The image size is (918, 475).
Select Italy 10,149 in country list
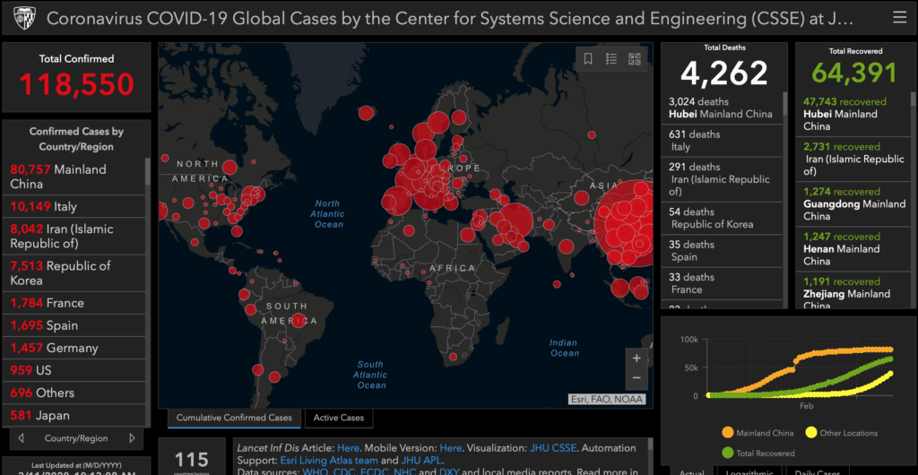pyautogui.click(x=74, y=206)
